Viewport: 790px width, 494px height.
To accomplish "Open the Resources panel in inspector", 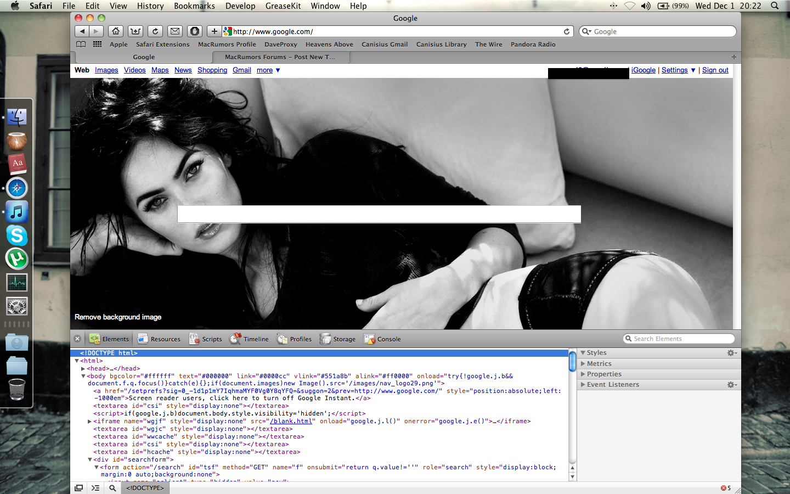I will 159,339.
